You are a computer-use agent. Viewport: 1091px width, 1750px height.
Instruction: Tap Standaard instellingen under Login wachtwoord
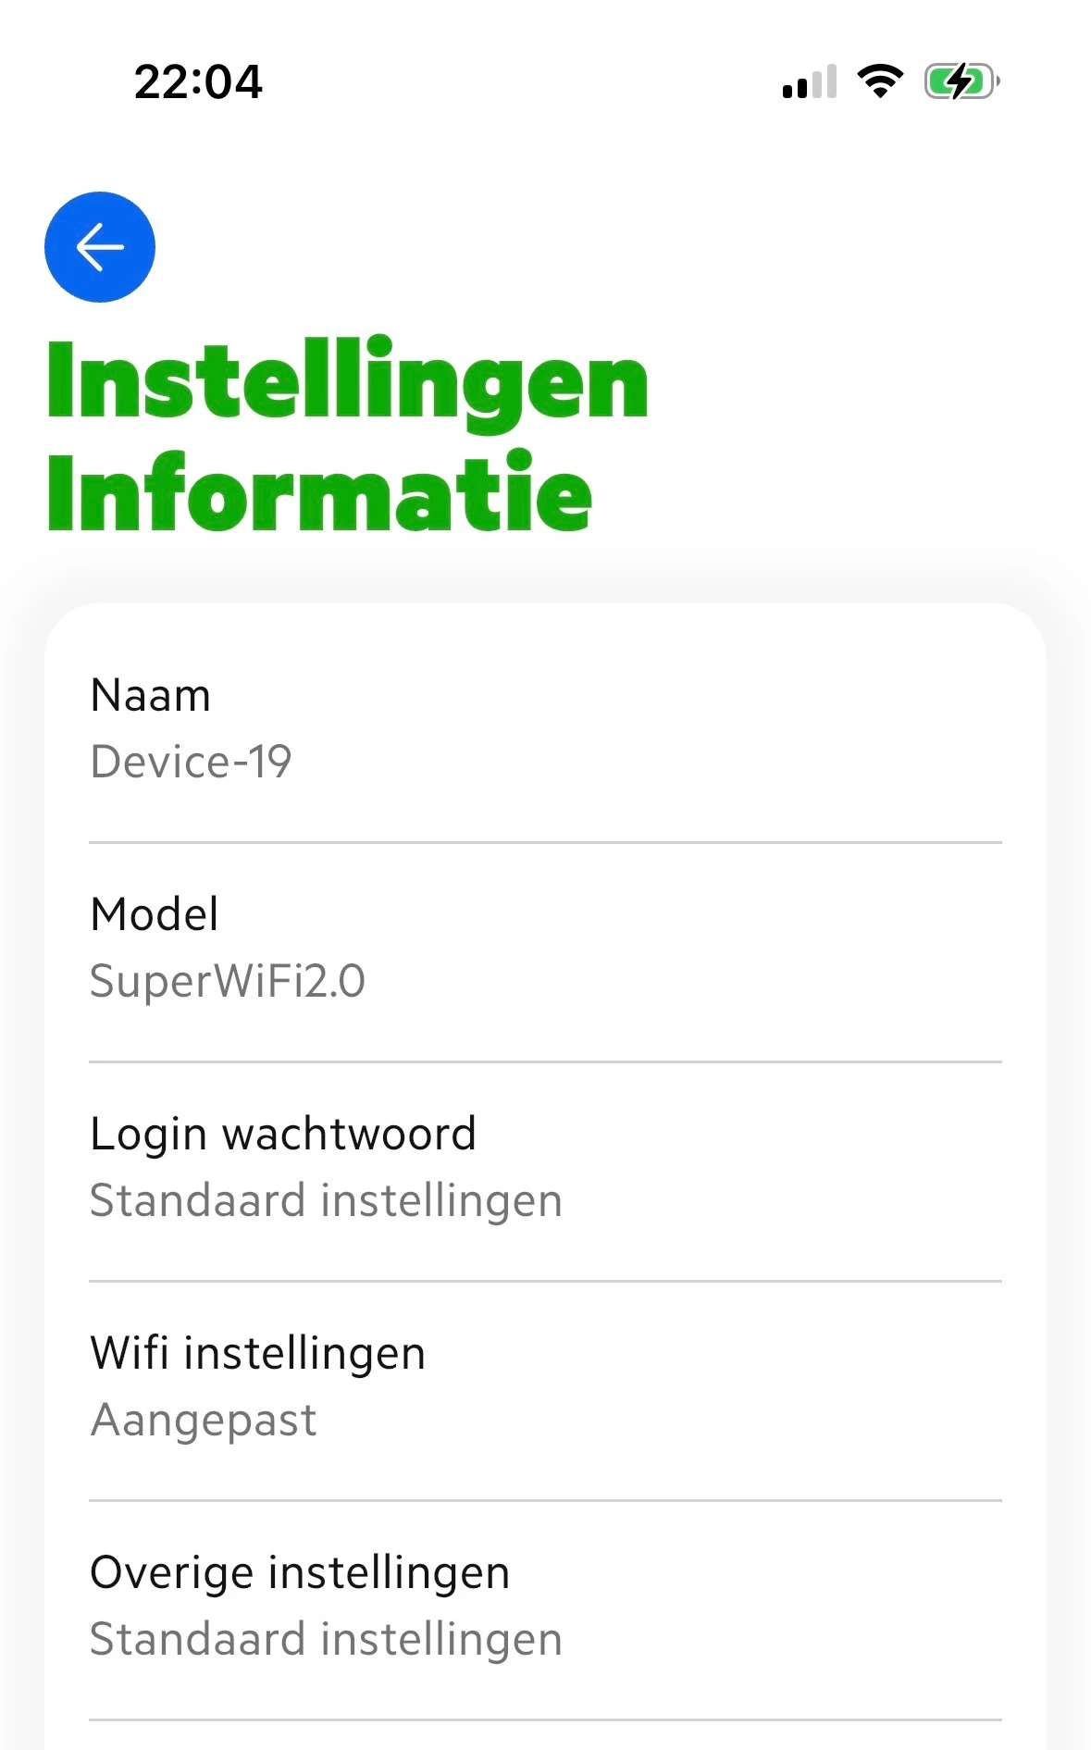[x=326, y=1200]
